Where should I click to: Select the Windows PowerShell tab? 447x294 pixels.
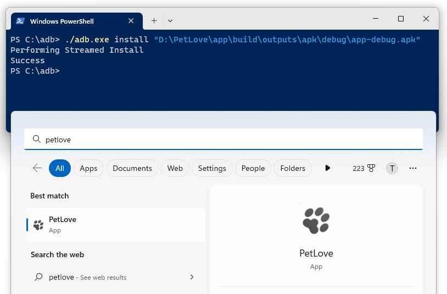(x=77, y=21)
